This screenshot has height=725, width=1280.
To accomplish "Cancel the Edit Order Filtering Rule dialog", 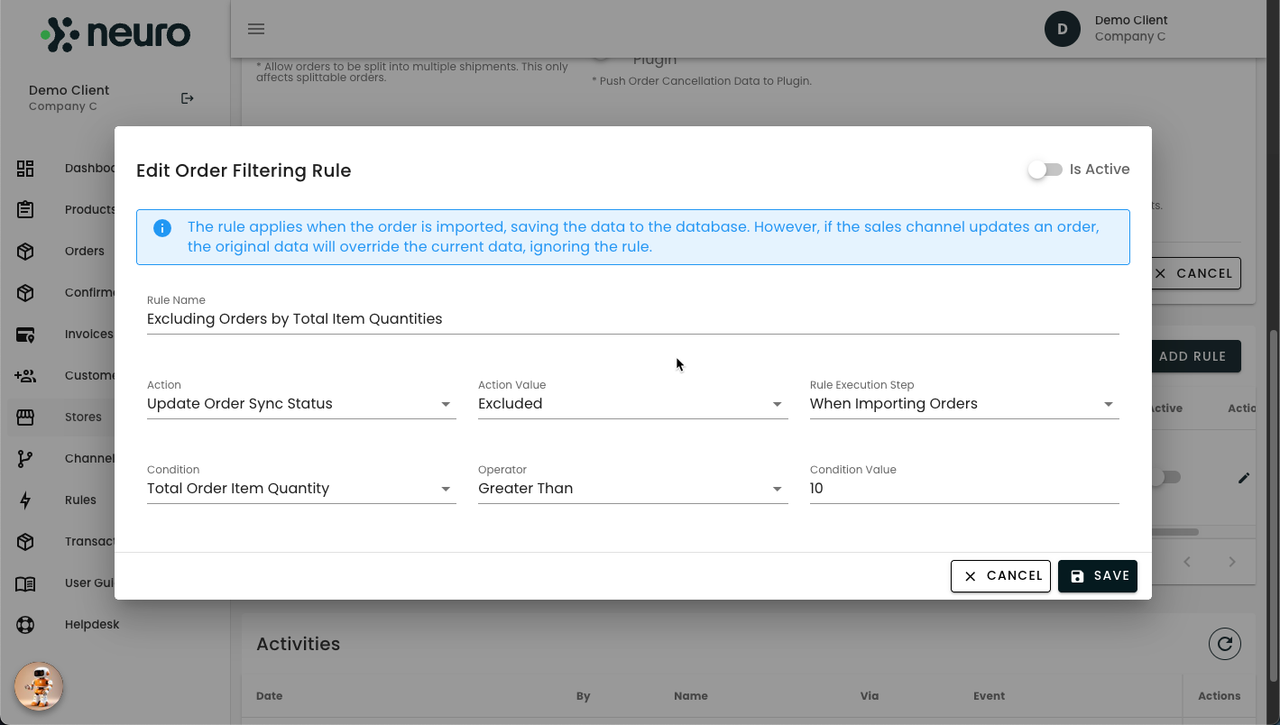I will pyautogui.click(x=1001, y=576).
